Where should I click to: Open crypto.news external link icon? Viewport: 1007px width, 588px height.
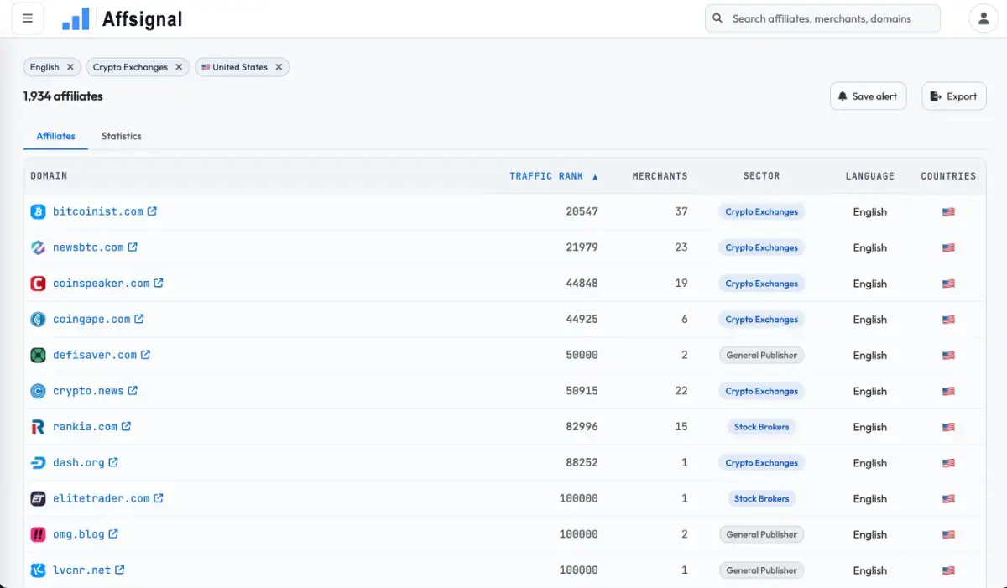coord(133,391)
